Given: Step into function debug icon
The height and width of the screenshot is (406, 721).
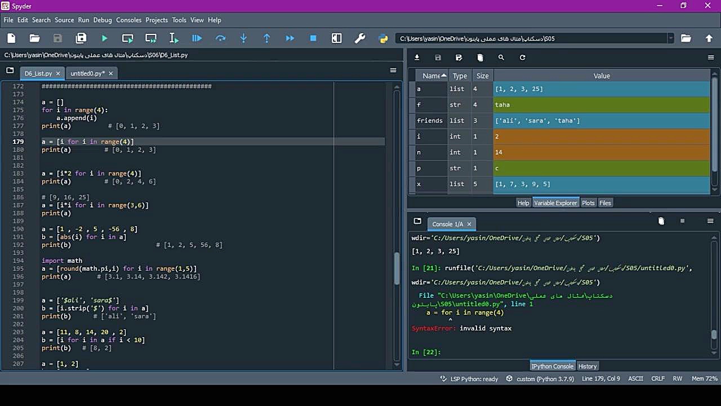Looking at the screenshot, I should [x=243, y=38].
